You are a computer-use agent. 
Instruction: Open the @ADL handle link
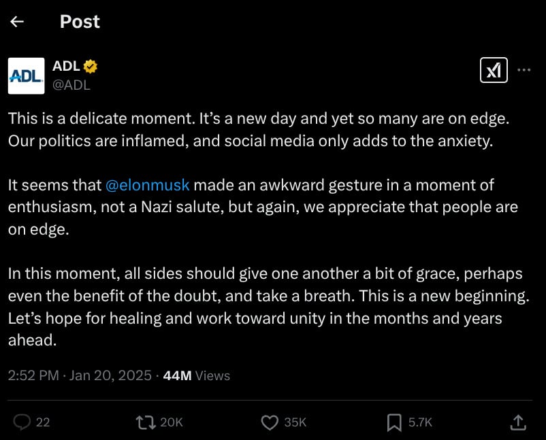pos(71,85)
